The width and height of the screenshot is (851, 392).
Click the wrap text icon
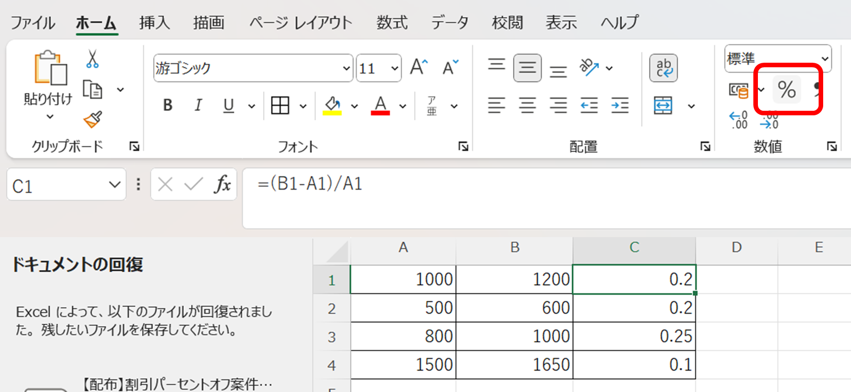point(663,68)
